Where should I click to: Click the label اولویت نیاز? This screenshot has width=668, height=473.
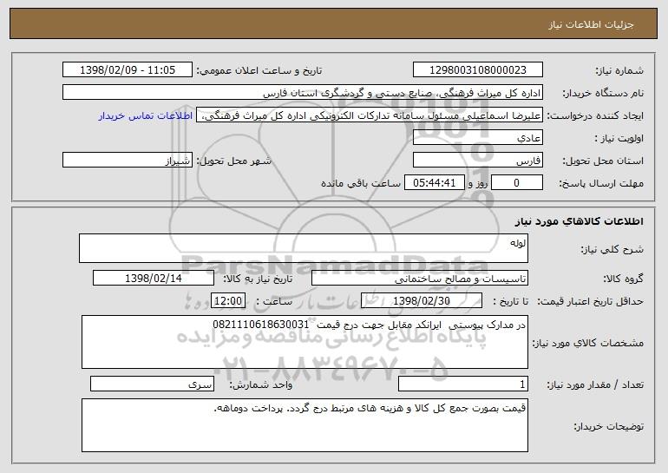point(619,139)
